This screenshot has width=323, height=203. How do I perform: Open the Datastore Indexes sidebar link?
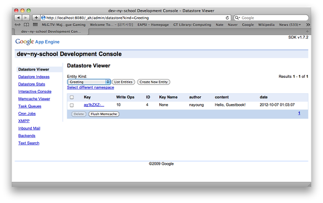(34, 77)
